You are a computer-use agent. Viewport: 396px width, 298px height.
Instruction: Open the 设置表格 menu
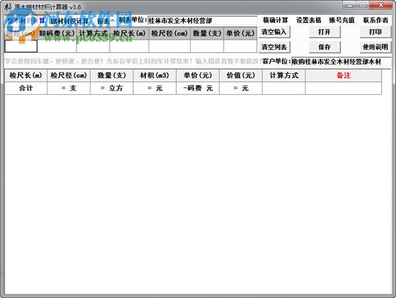(x=309, y=20)
